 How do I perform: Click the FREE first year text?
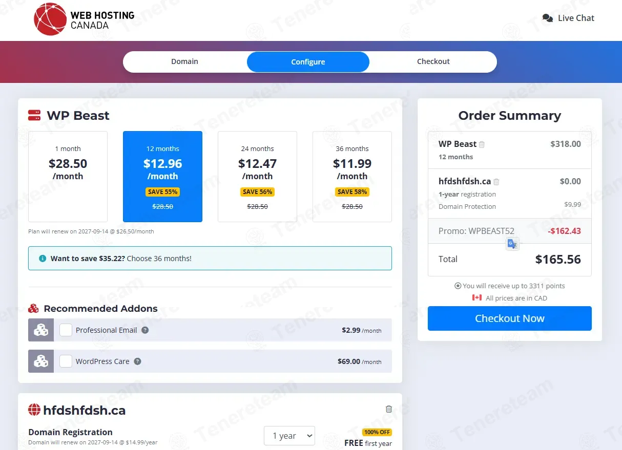pos(368,443)
